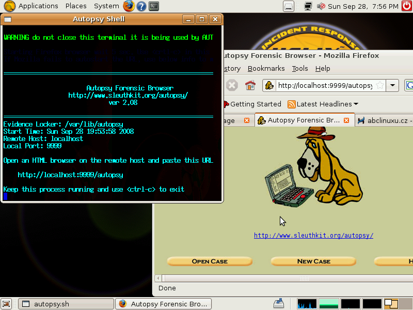Open the network monitor tray icon
413x310 pixels.
pyautogui.click(x=308, y=6)
